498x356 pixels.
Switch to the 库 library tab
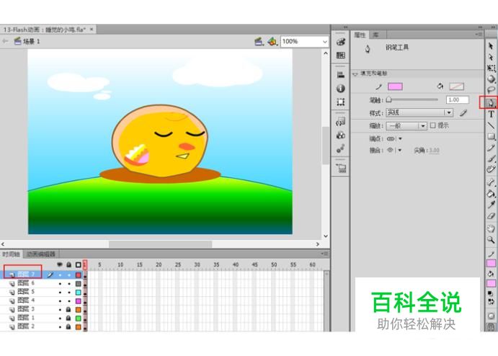pos(375,35)
